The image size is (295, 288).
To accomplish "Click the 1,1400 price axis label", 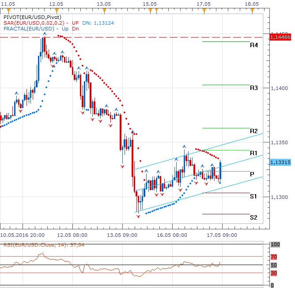I will [279, 88].
